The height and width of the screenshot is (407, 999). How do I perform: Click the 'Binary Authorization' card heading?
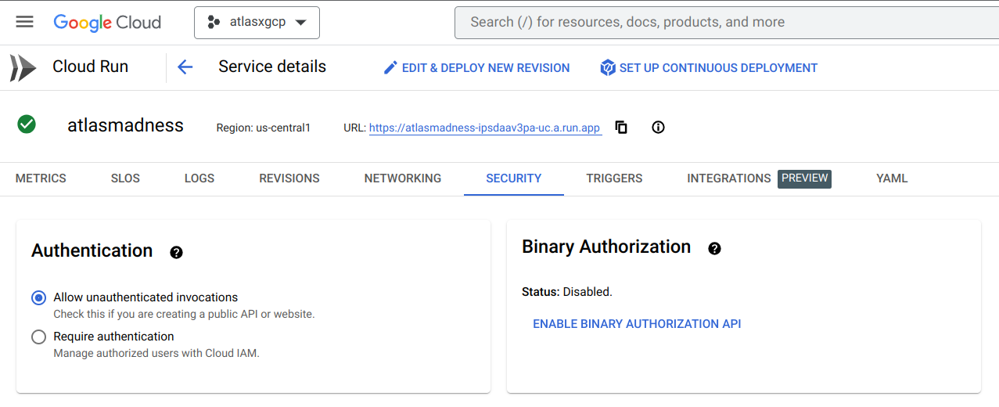point(606,247)
